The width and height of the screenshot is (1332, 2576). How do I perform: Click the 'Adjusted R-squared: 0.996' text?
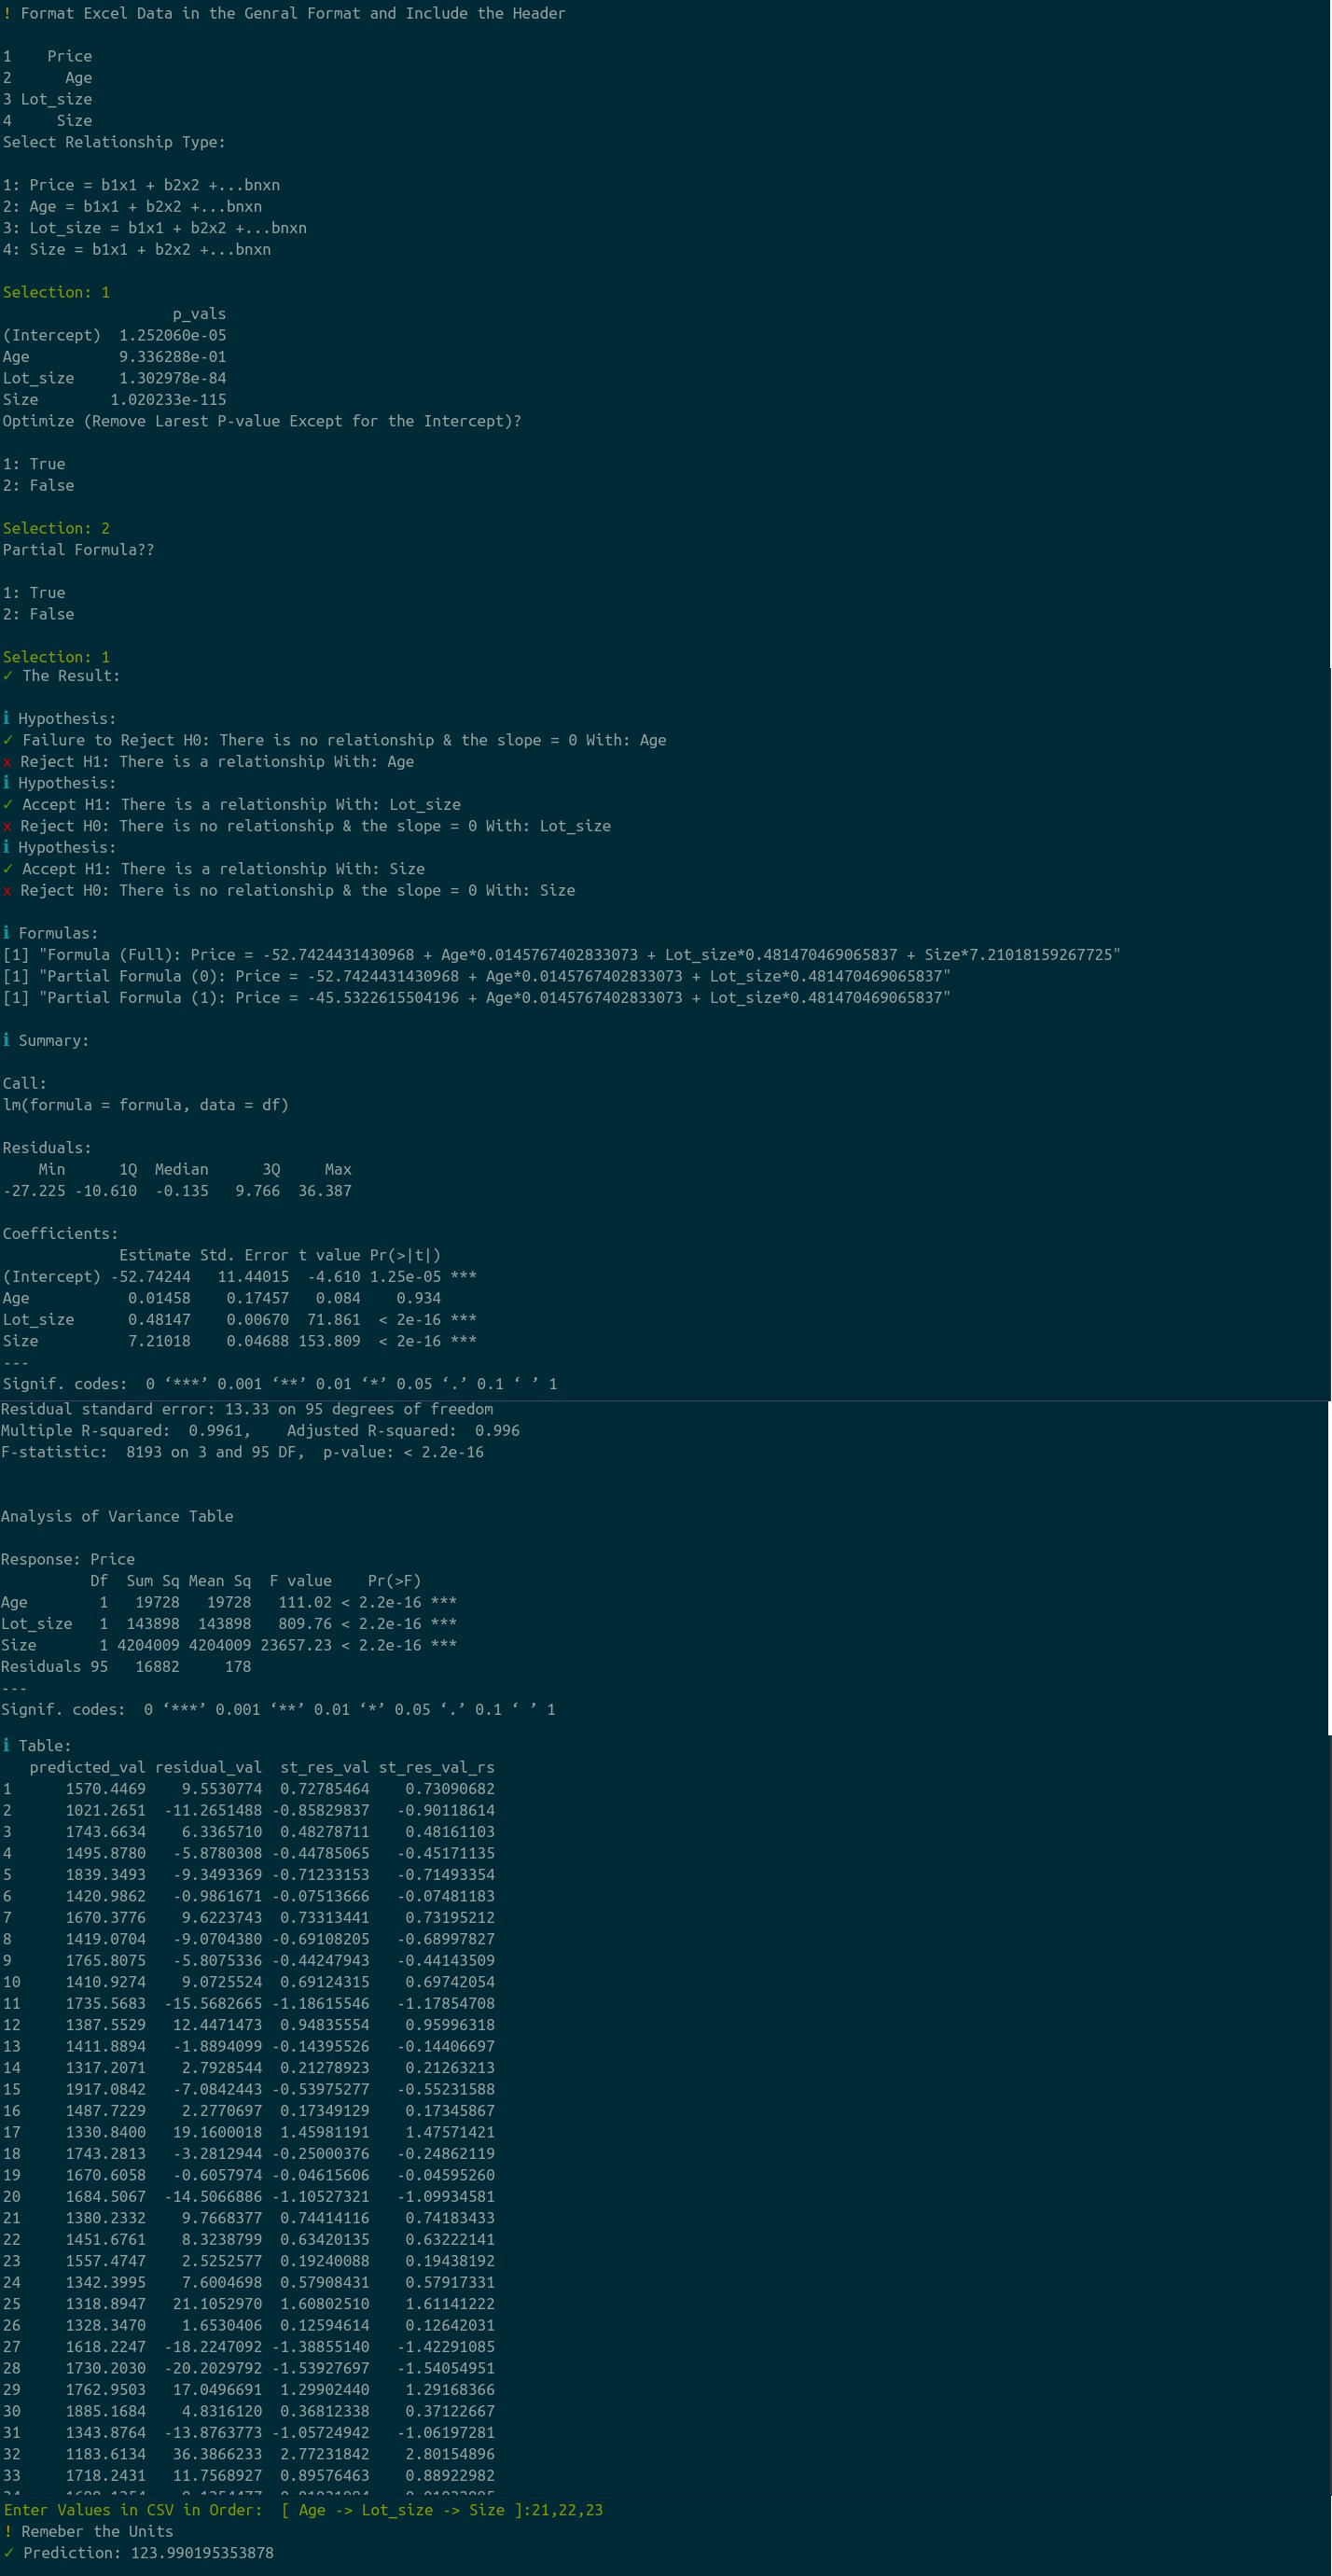click(x=403, y=1431)
